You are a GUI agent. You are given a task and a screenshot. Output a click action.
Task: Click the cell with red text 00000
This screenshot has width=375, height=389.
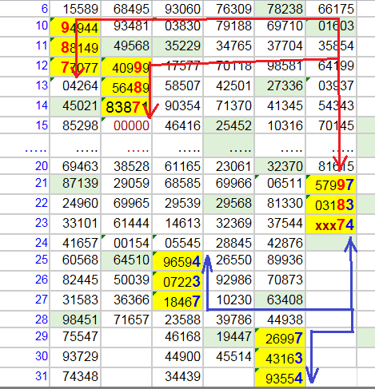(126, 125)
